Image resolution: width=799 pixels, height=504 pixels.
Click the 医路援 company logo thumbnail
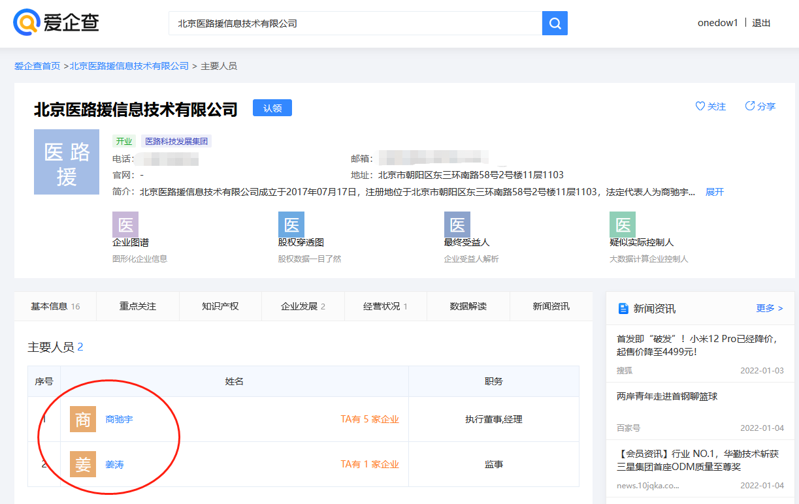click(67, 162)
